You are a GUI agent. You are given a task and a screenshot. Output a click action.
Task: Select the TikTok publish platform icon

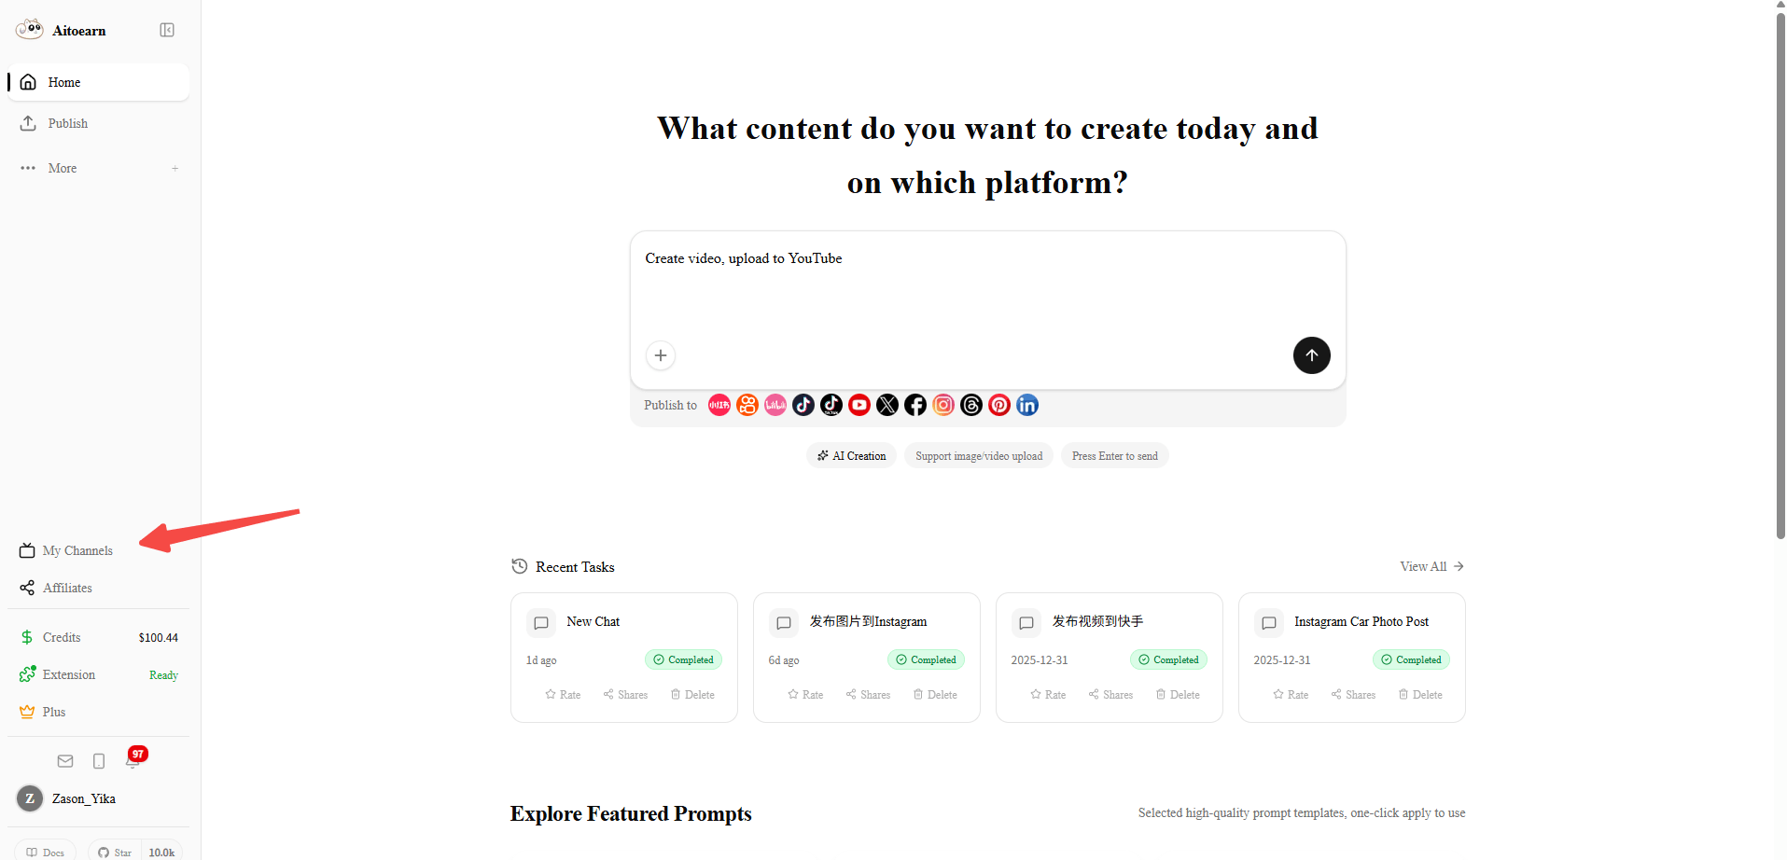(831, 405)
